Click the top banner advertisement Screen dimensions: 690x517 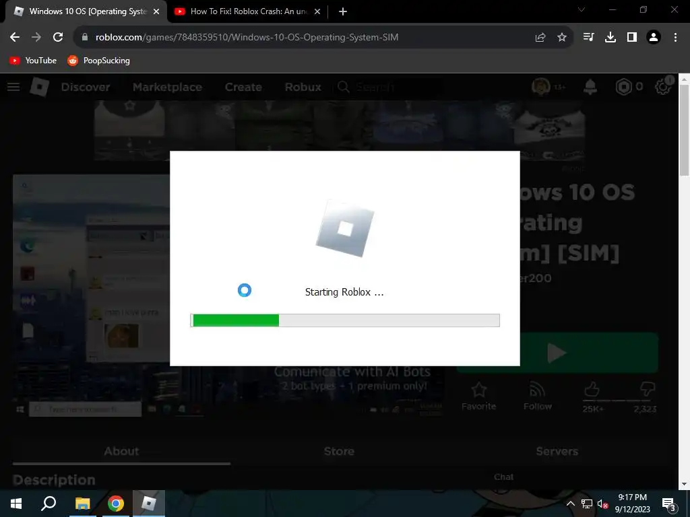tap(340, 131)
